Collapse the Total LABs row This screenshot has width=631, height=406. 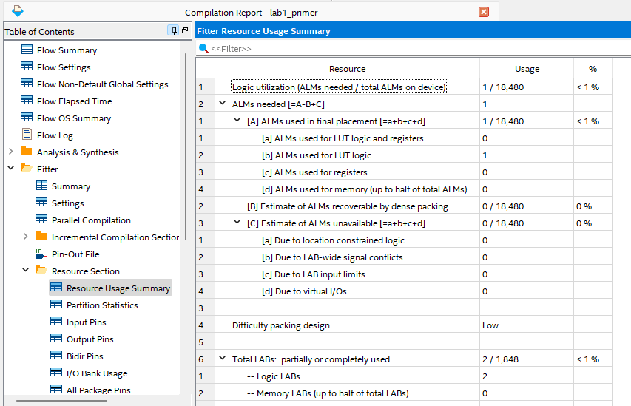point(222,358)
